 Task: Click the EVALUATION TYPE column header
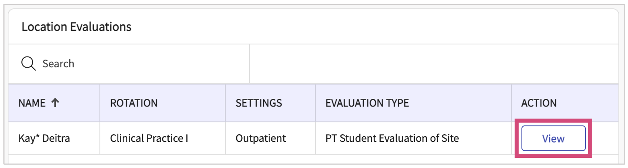367,103
